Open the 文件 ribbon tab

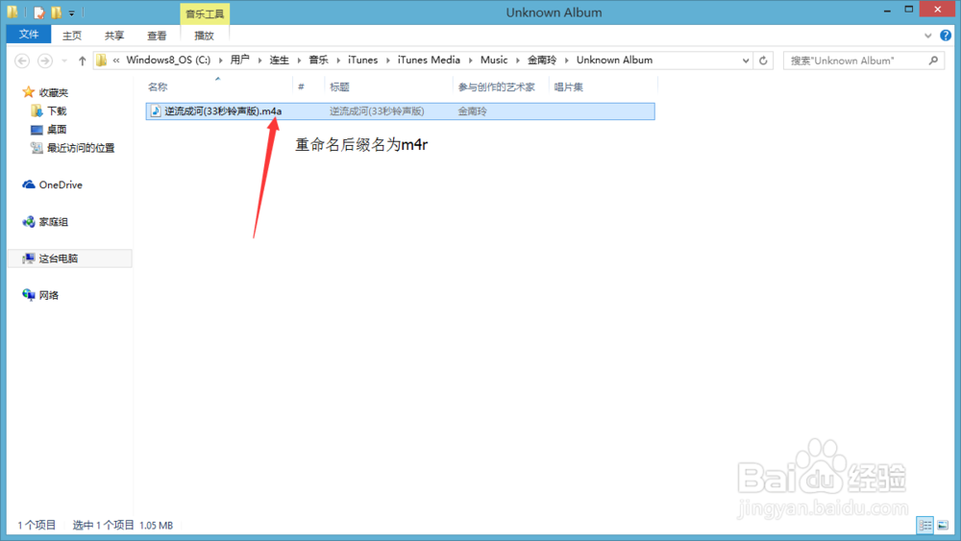pyautogui.click(x=29, y=35)
